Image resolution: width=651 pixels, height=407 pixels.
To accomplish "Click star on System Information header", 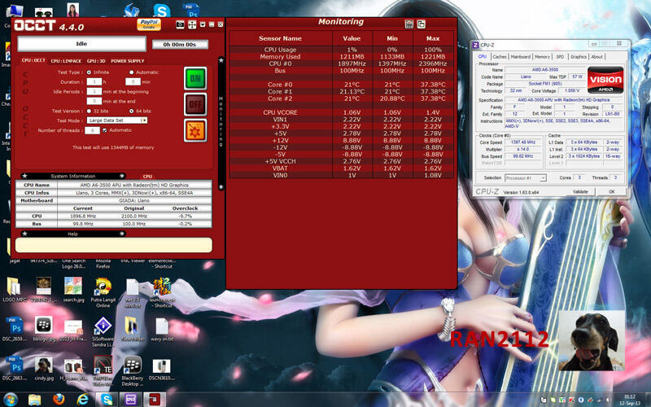I will point(24,176).
